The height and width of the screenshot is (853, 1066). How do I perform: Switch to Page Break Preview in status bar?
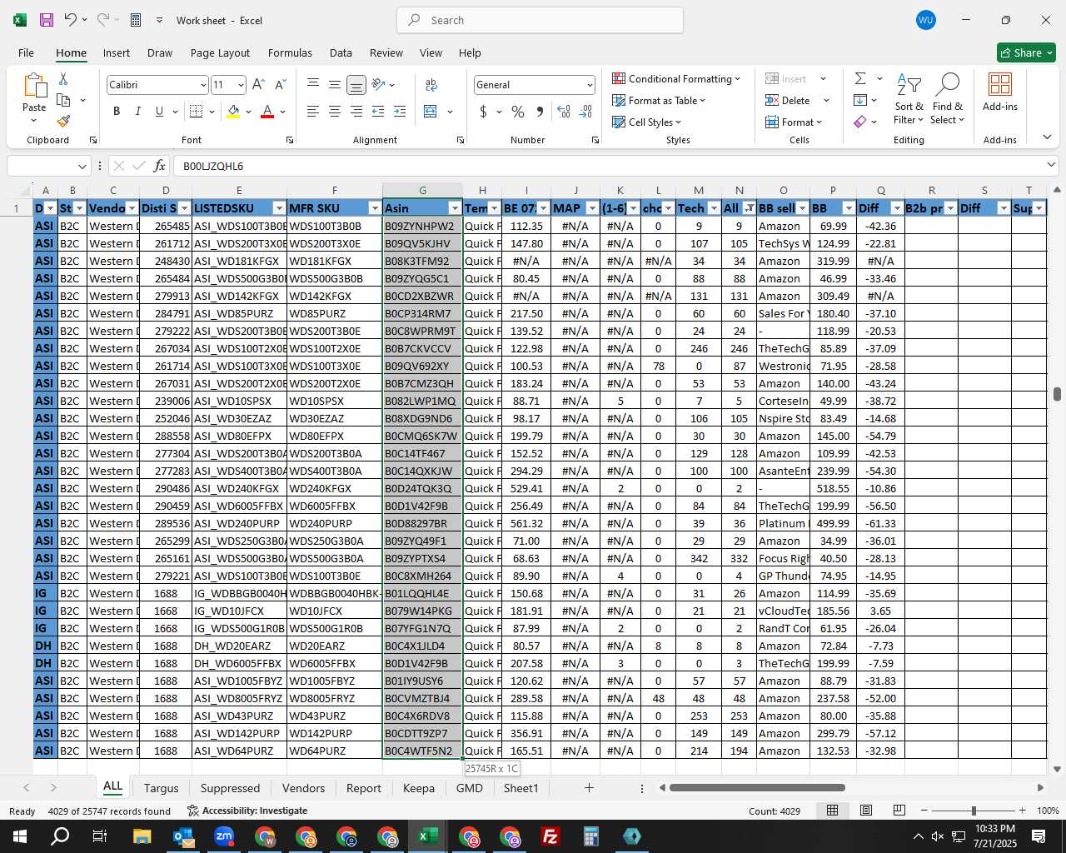(x=899, y=811)
